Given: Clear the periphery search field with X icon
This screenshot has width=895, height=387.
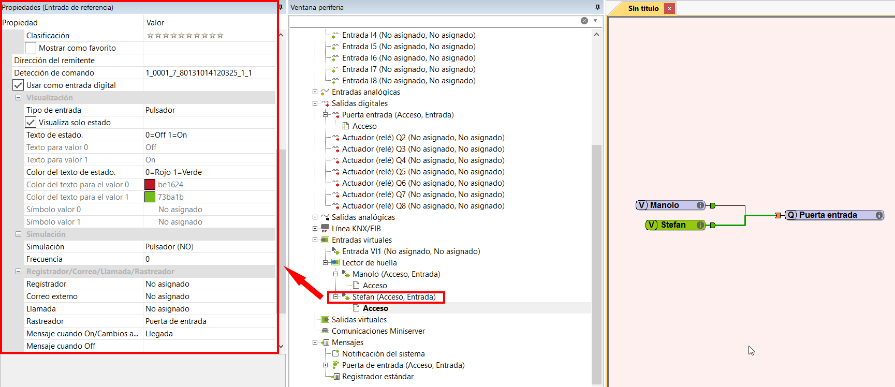Looking at the screenshot, I should tap(584, 21).
